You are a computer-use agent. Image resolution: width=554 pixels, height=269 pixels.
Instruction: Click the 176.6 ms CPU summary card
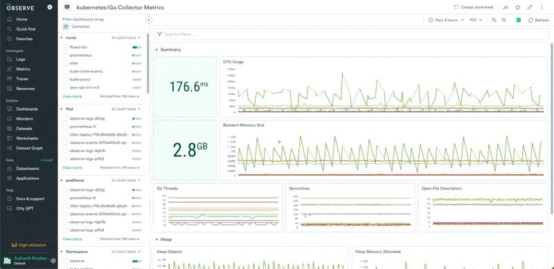click(x=185, y=87)
